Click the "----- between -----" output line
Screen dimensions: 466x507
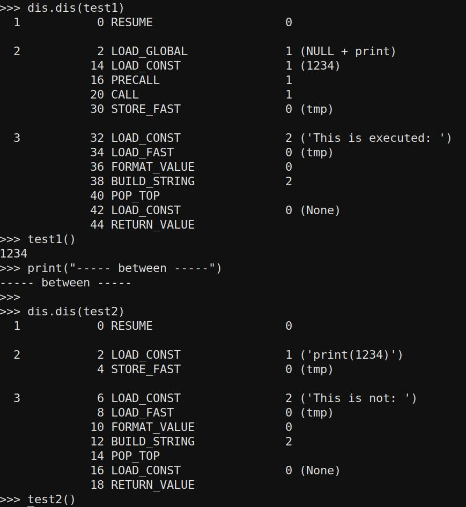[x=66, y=283]
